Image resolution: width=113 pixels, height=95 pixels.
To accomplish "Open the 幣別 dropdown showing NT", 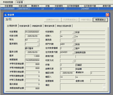I will (x=38, y=40).
